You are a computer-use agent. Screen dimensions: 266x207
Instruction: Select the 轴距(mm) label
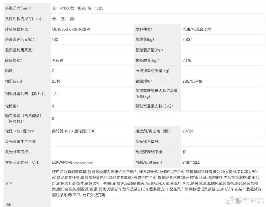point(14,81)
